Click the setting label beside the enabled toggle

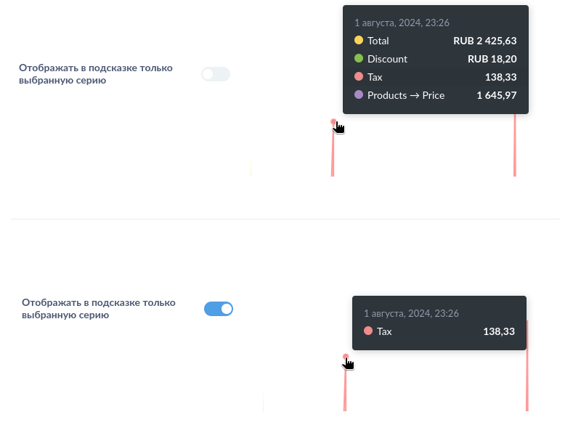click(x=99, y=309)
